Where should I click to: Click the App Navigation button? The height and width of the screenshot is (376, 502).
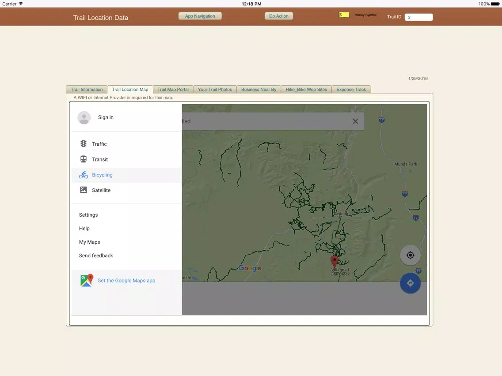(x=200, y=16)
